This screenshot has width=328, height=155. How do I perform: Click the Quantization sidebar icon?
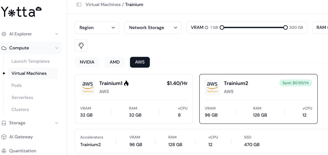(4, 151)
